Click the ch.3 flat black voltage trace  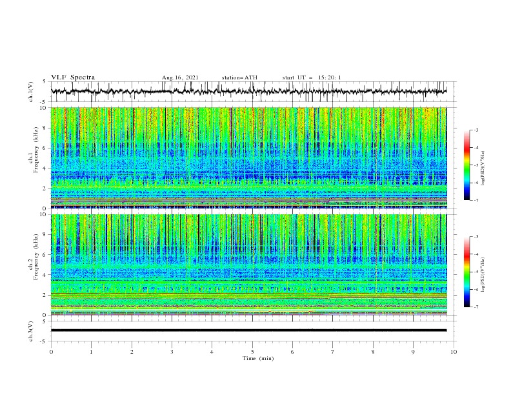point(248,330)
